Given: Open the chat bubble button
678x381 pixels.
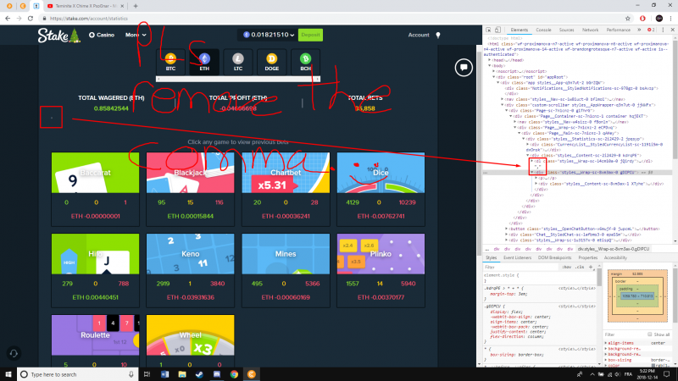Looking at the screenshot, I should pos(464,68).
